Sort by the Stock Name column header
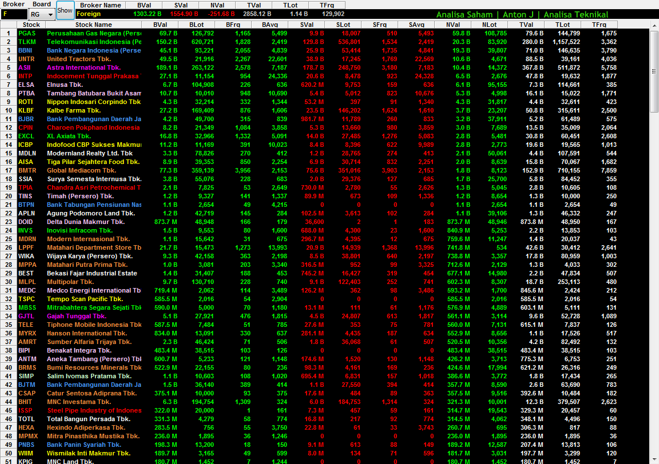 [x=93, y=25]
